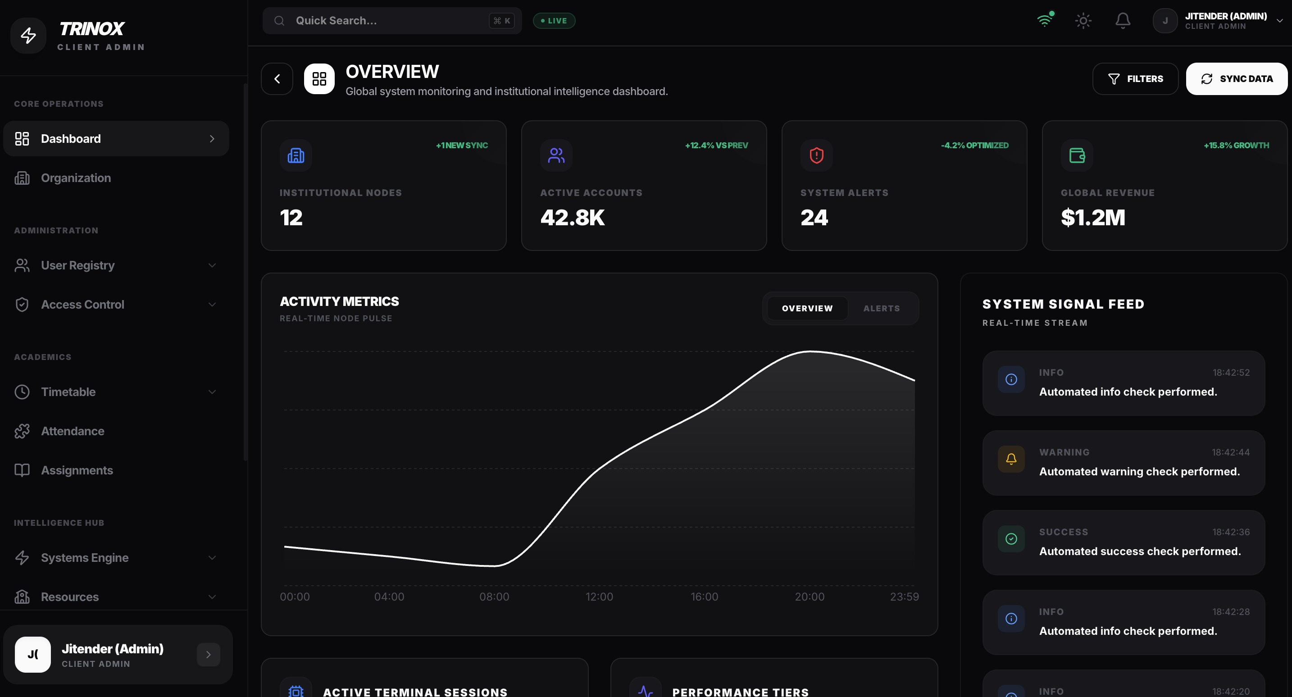Click 'Automated warning check performed.' message
Image resolution: width=1292 pixels, height=697 pixels.
coord(1139,472)
